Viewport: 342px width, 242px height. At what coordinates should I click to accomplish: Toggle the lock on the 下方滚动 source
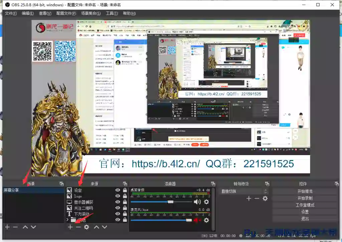click(x=125, y=214)
